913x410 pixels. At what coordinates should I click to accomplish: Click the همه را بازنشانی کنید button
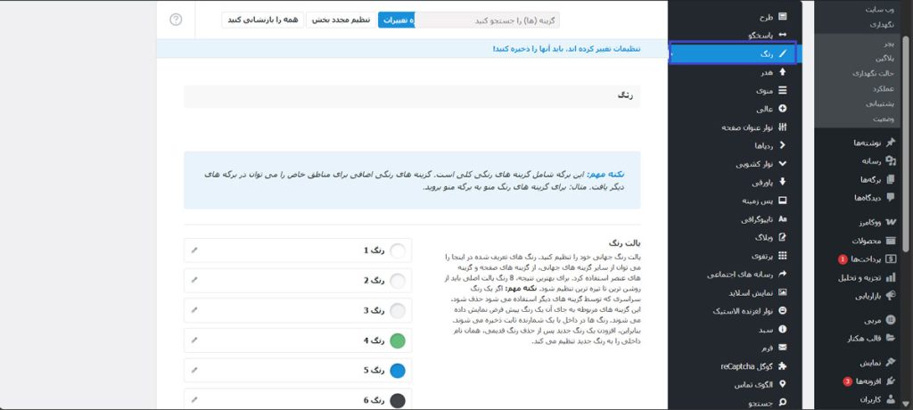(x=262, y=19)
